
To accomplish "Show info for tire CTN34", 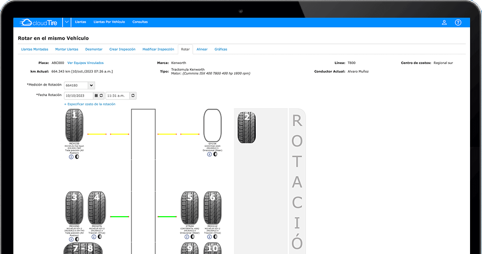I will click(x=186, y=237).
